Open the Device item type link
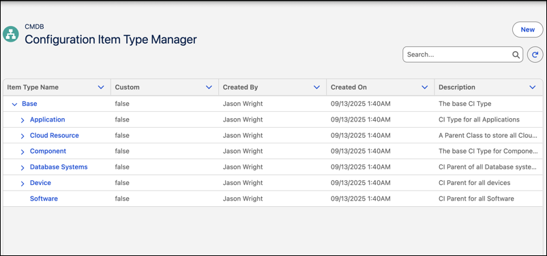The height and width of the screenshot is (256, 547). point(40,183)
